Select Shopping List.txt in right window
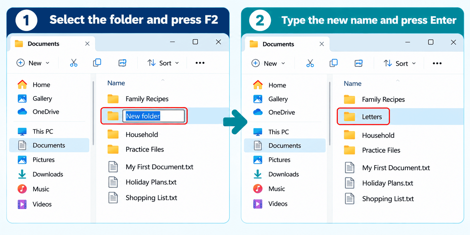 [379, 199]
